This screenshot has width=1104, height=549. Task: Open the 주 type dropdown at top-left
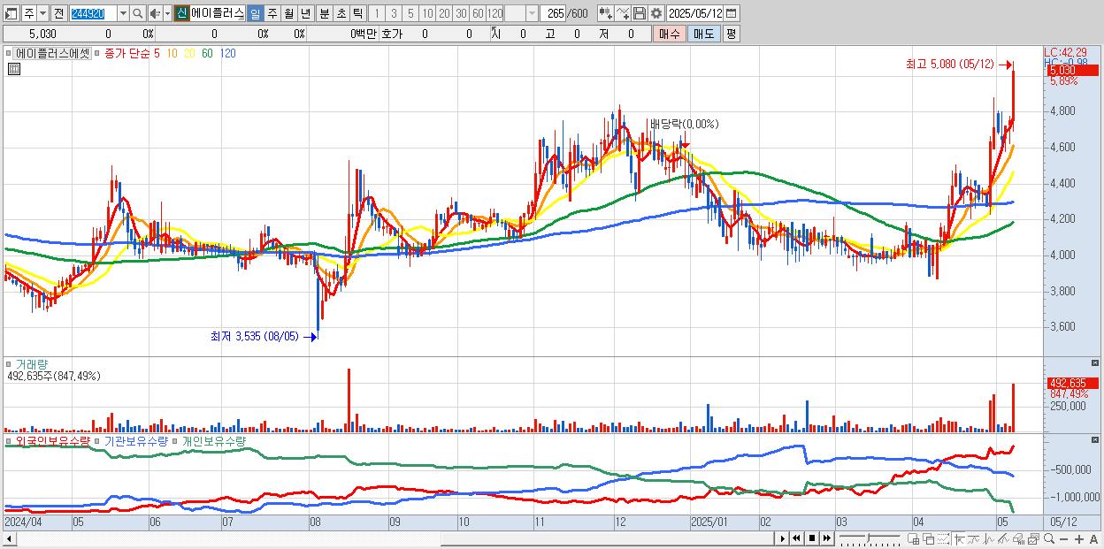tap(43, 13)
